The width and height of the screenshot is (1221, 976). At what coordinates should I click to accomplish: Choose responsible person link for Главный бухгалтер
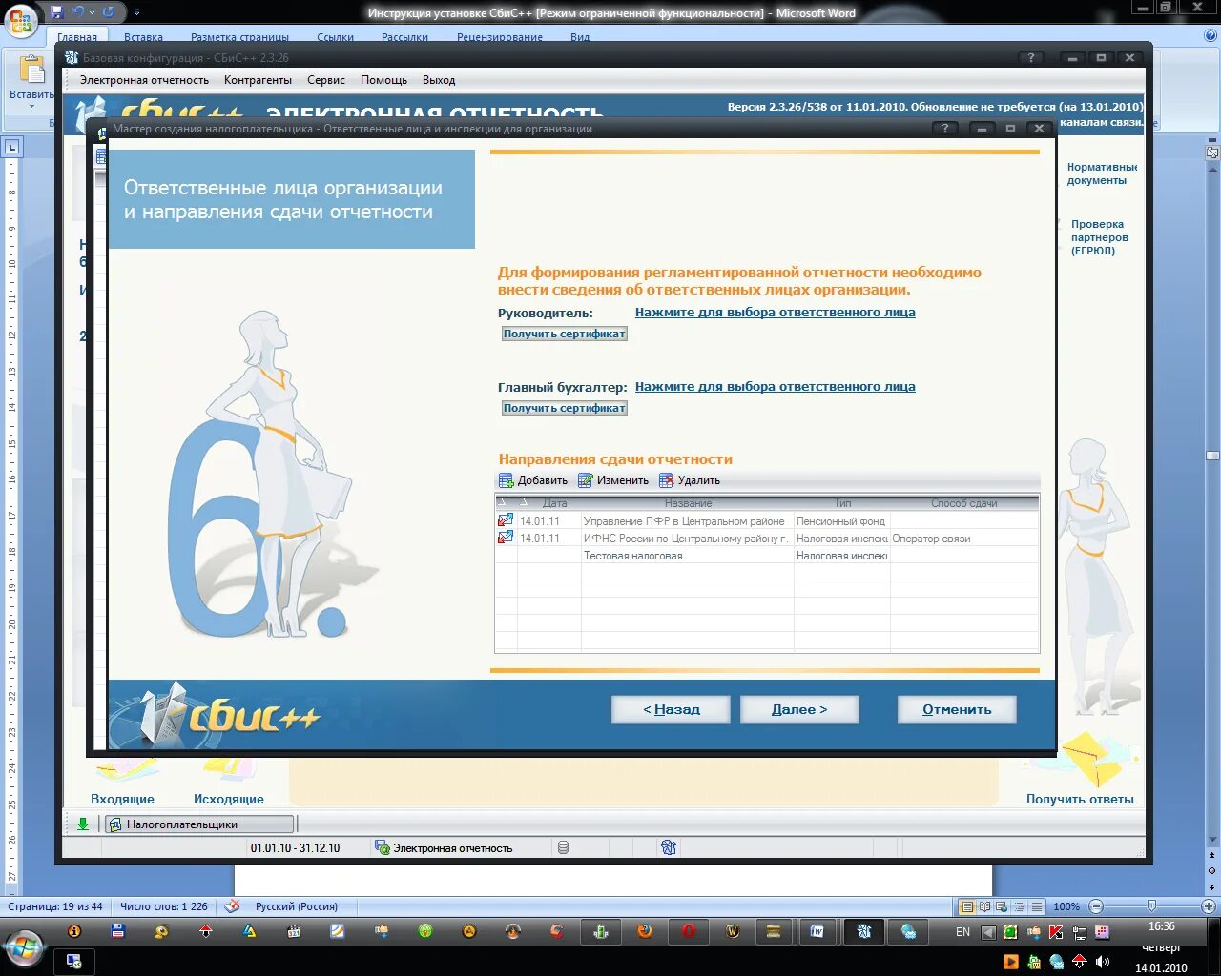coord(775,386)
